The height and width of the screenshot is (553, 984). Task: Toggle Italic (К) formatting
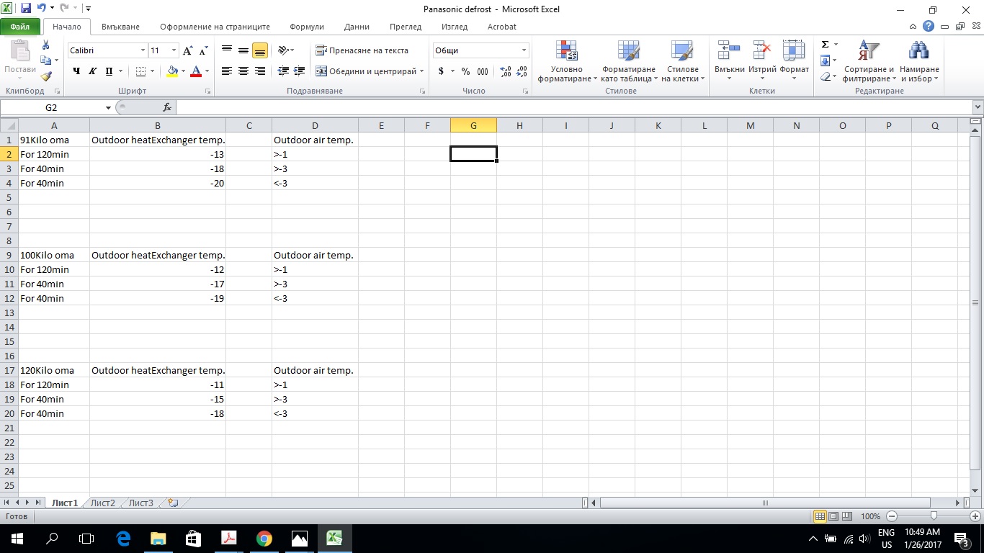(92, 71)
